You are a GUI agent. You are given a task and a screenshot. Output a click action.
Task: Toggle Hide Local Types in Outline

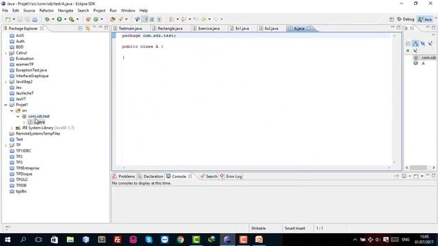tap(415, 51)
